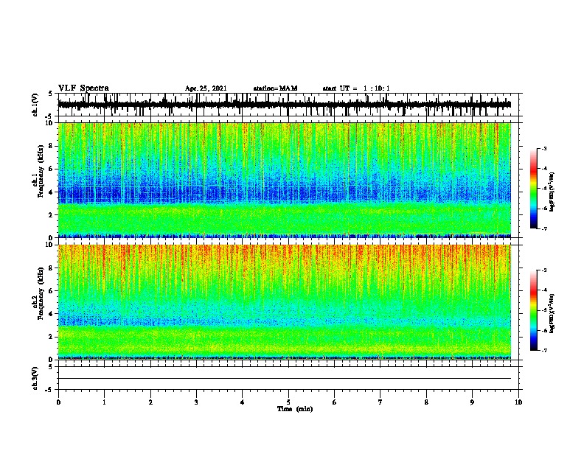Click the ch.1 frequency tick label "6"

tap(52, 169)
